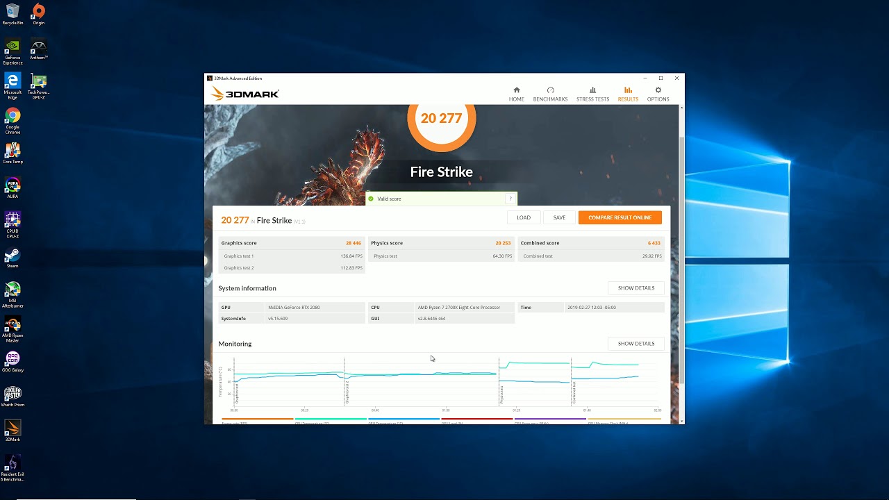Open the AMD Ryzen Master desktop icon
The image size is (889, 500).
(13, 329)
